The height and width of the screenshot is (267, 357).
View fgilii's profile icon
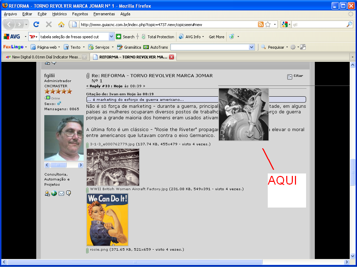(47, 193)
